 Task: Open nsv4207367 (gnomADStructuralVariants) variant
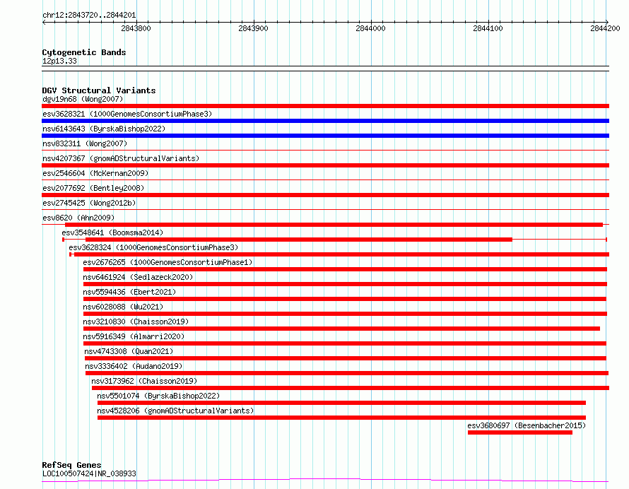[x=121, y=158]
